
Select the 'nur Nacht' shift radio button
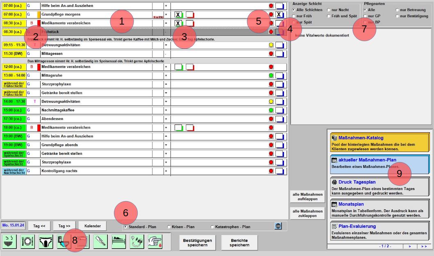[329, 9]
